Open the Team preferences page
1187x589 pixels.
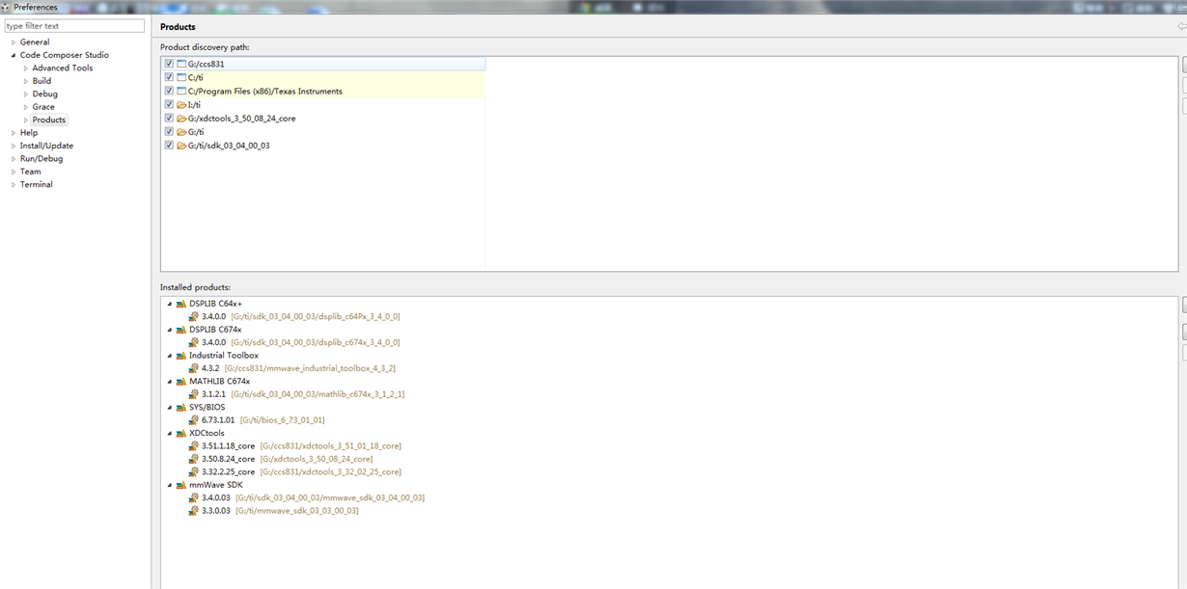pyautogui.click(x=31, y=172)
